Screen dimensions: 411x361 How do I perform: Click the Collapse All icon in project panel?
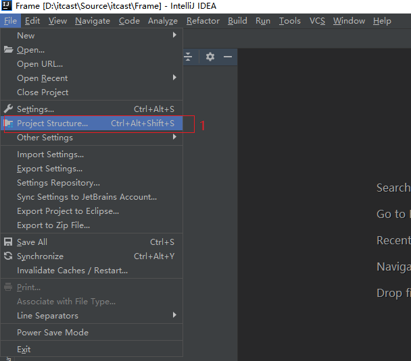click(188, 57)
